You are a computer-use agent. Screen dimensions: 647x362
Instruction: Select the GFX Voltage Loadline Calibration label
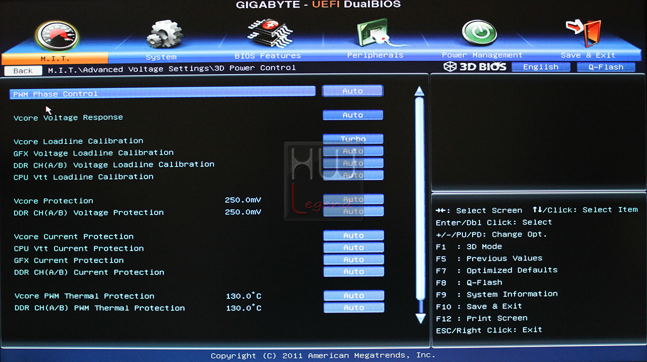click(x=94, y=152)
